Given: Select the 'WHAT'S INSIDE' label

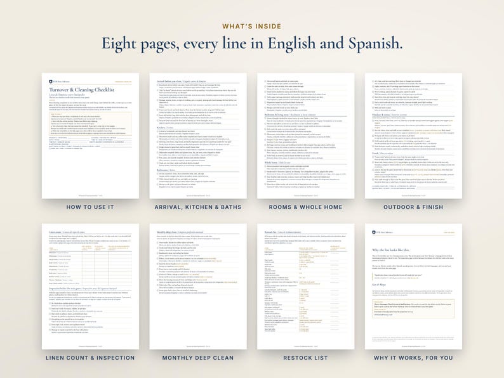Looking at the screenshot, I should pos(251,27).
